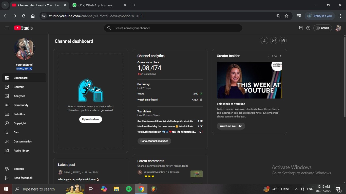Open Settings in the sidebar
The width and height of the screenshot is (346, 194).
coord(24,169)
